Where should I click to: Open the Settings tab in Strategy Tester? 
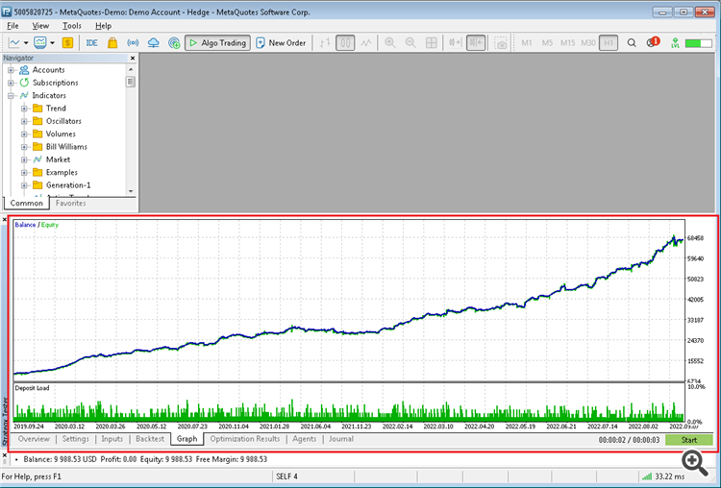pyautogui.click(x=75, y=439)
